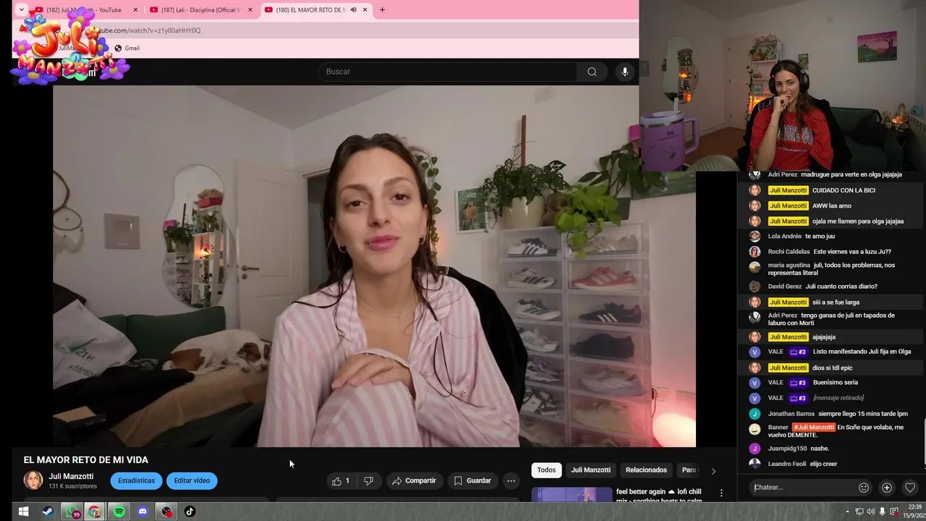The width and height of the screenshot is (926, 521).
Task: Switch to the Lali - Disciplina tab
Action: (200, 10)
